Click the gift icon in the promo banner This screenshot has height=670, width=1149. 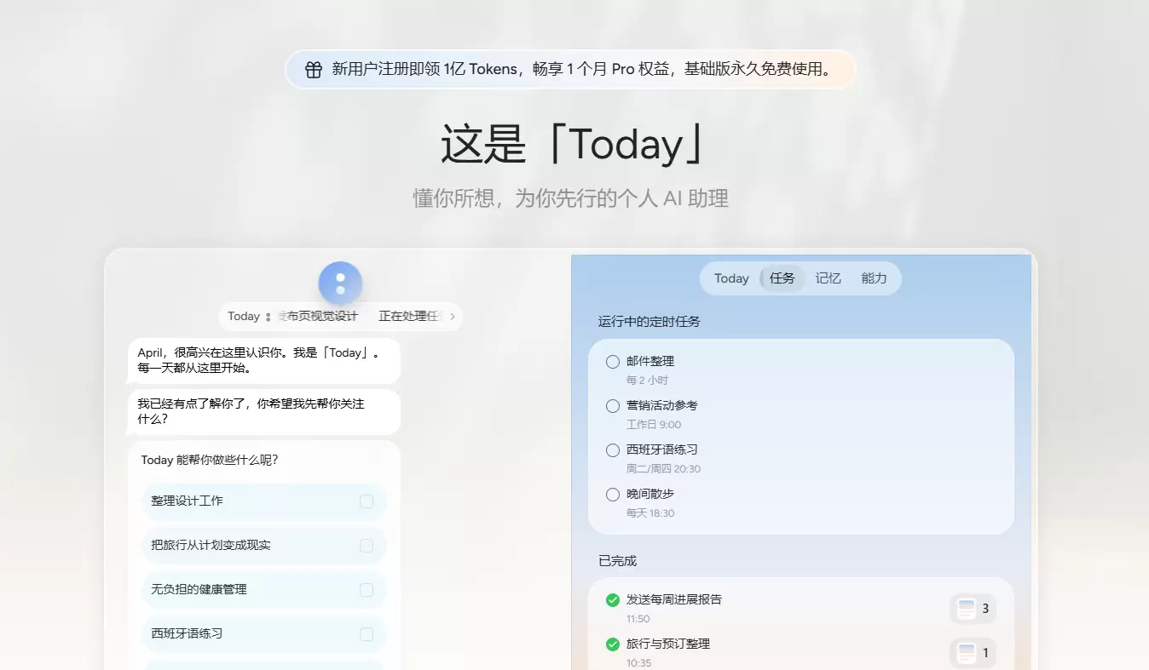pyautogui.click(x=314, y=69)
